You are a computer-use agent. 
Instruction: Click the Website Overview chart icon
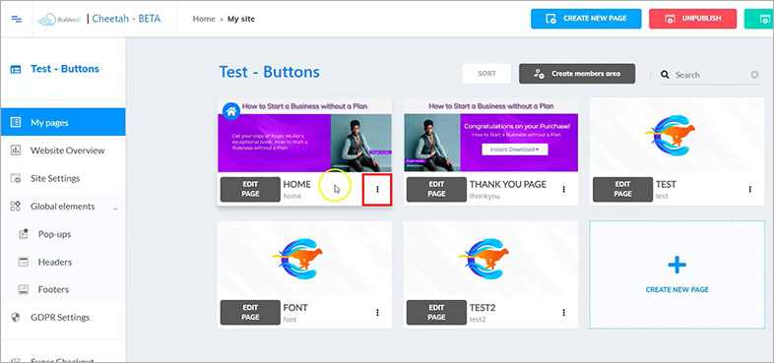[16, 150]
